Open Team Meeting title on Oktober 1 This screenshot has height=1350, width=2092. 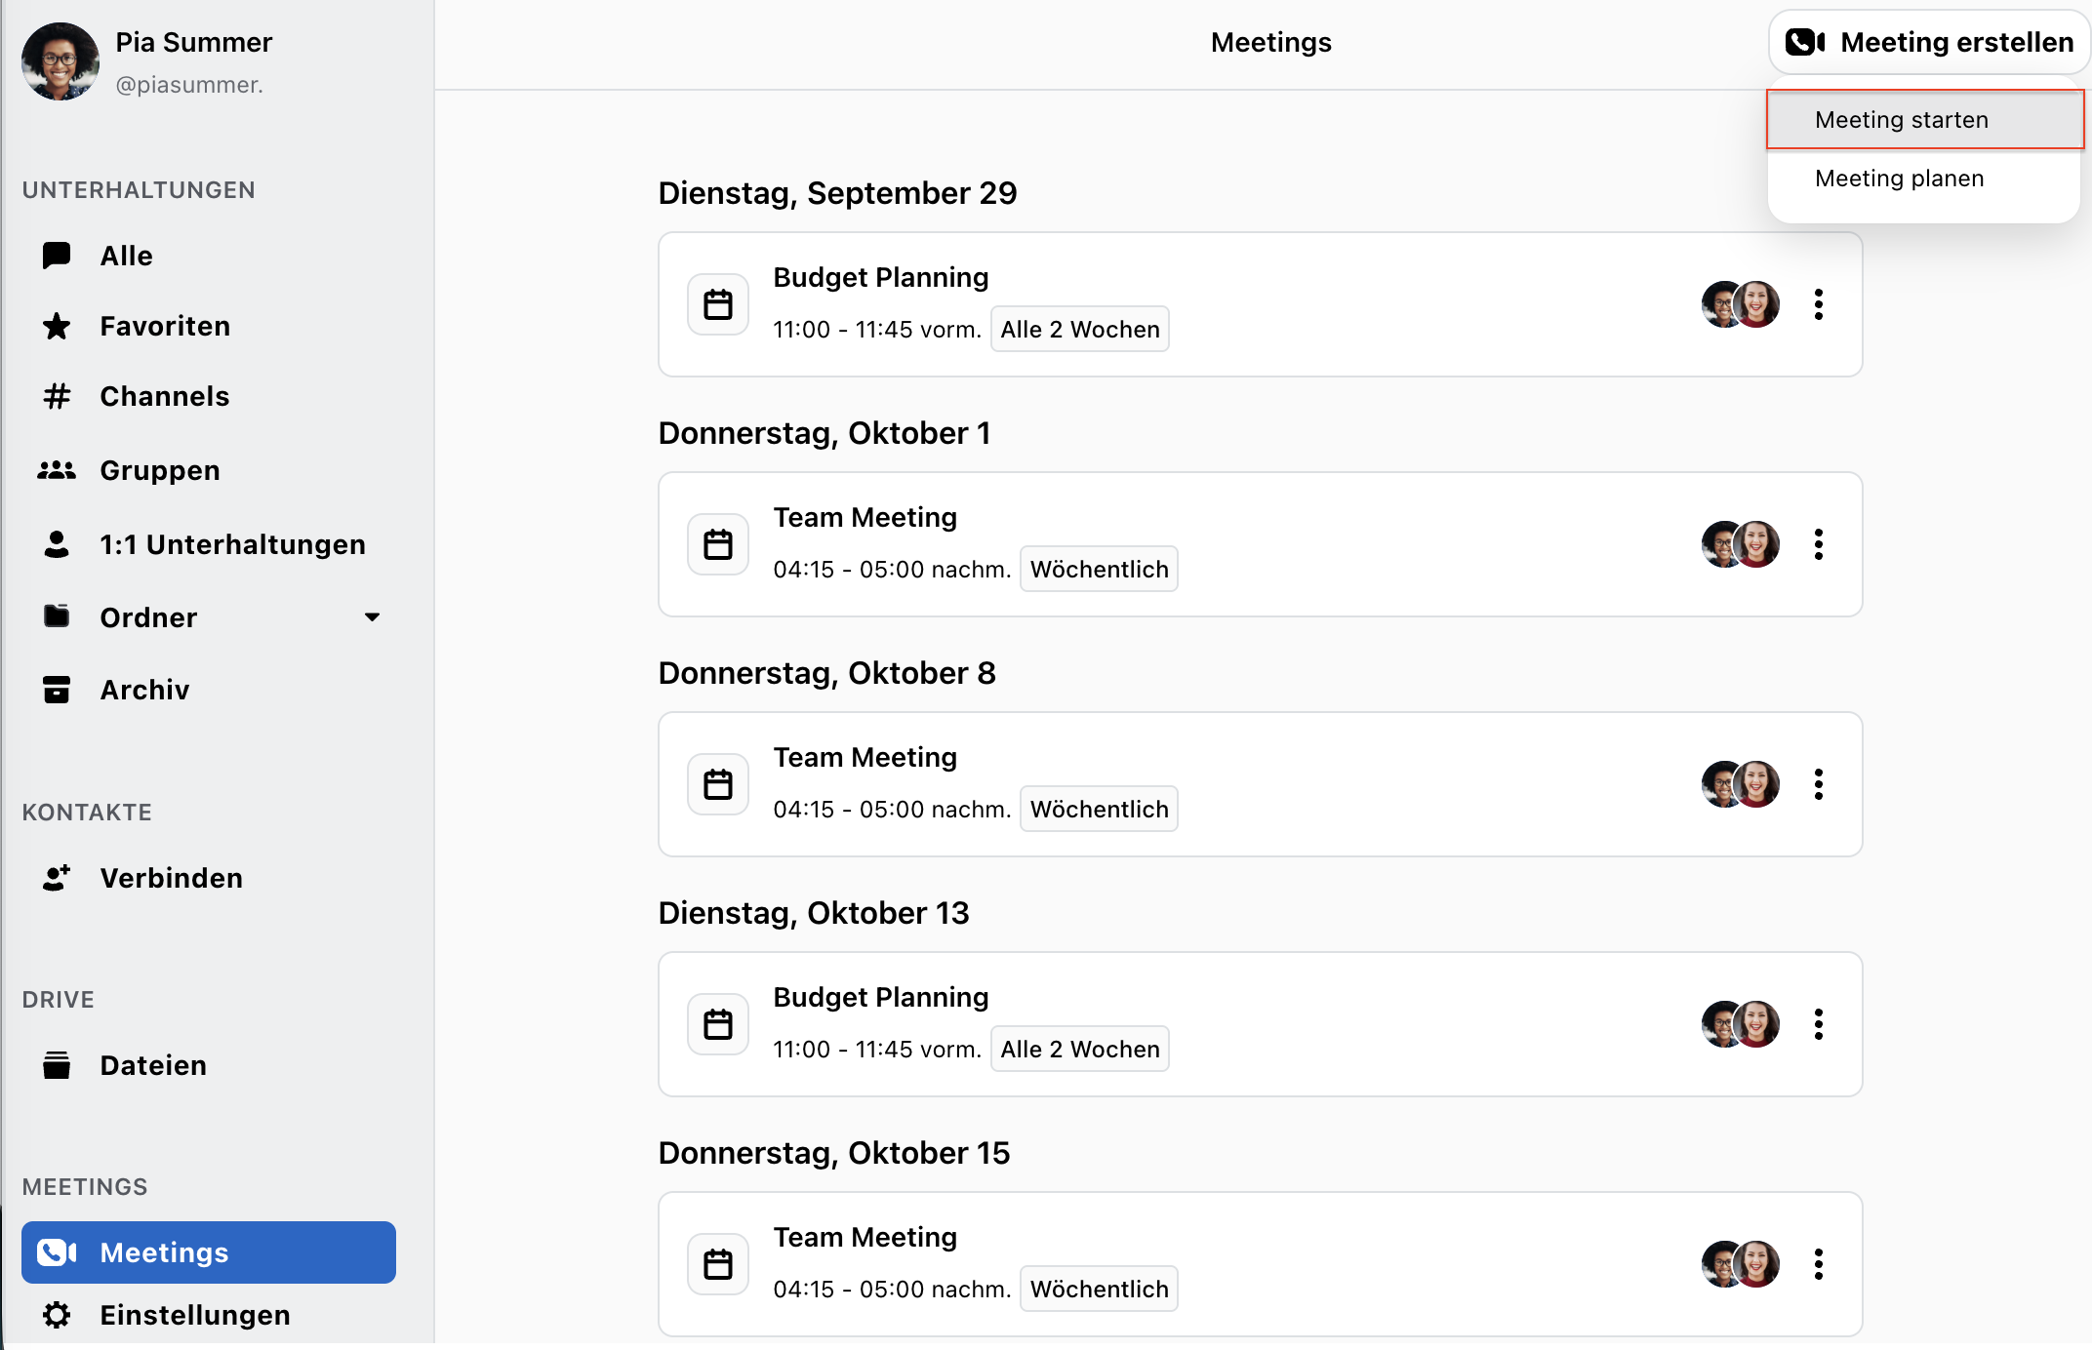(865, 518)
